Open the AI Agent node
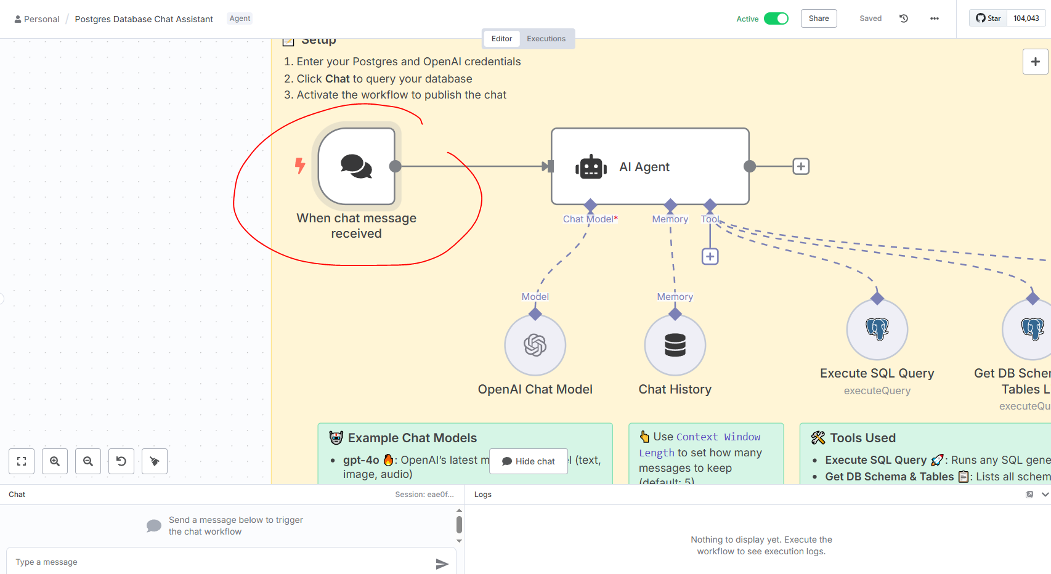 click(649, 166)
